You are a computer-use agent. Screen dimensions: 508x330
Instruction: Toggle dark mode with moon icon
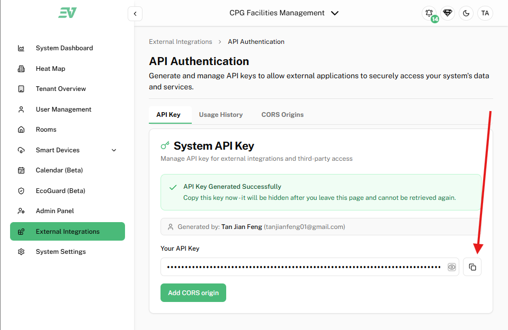pyautogui.click(x=466, y=13)
